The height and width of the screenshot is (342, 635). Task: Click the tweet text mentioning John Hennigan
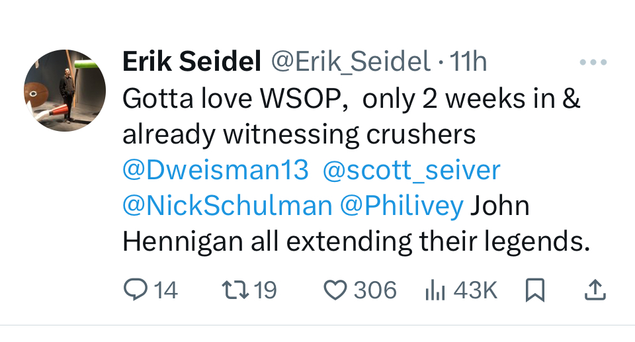(355, 242)
